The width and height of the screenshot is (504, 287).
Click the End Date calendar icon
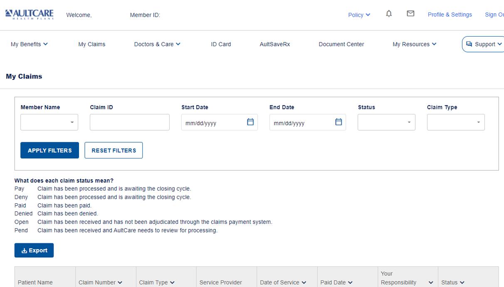[x=338, y=122]
